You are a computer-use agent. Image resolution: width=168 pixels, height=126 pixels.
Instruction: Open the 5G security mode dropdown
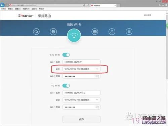(81, 100)
